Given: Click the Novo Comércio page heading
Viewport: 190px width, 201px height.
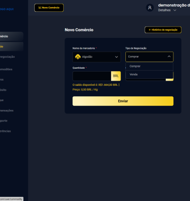Looking at the screenshot, I should pyautogui.click(x=79, y=30).
